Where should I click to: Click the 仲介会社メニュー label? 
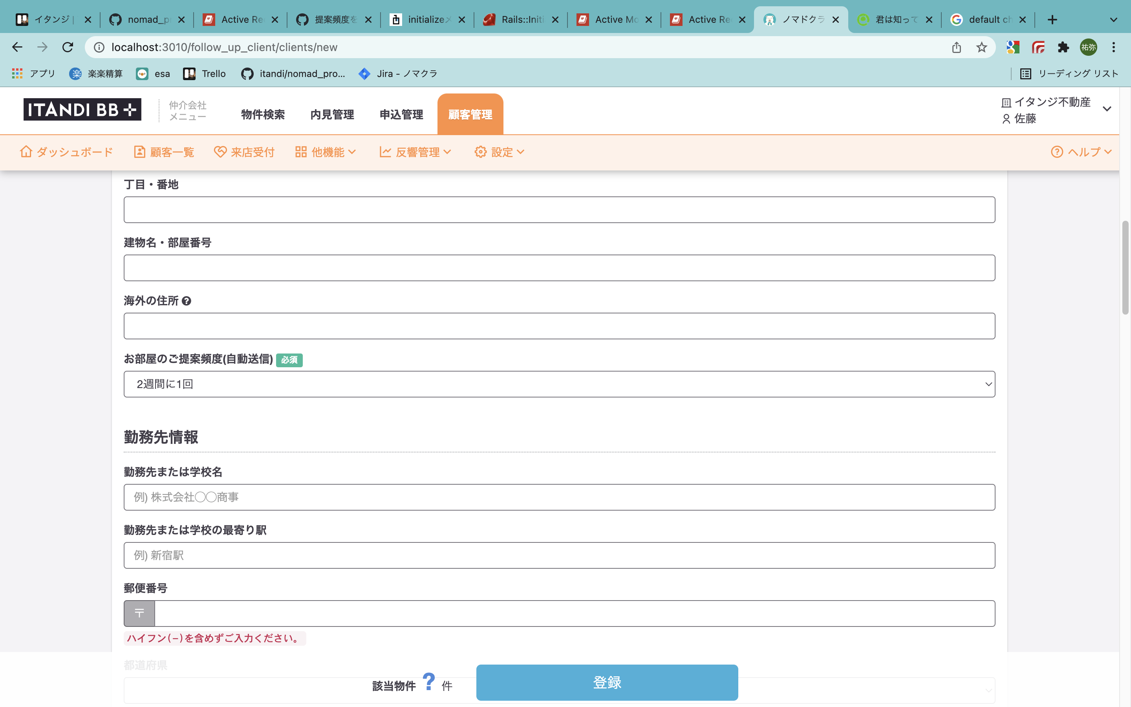point(187,111)
